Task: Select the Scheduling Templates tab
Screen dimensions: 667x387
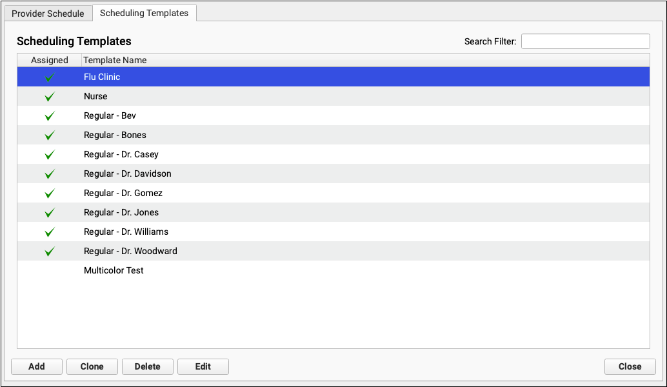Action: tap(144, 13)
